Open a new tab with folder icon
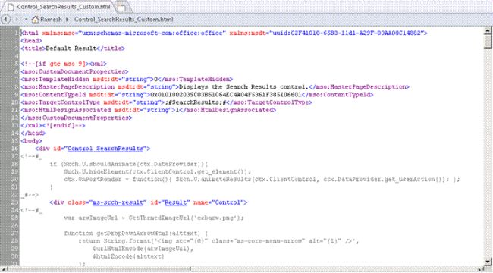Viewport: 493px width, 273px height. tap(122, 8)
